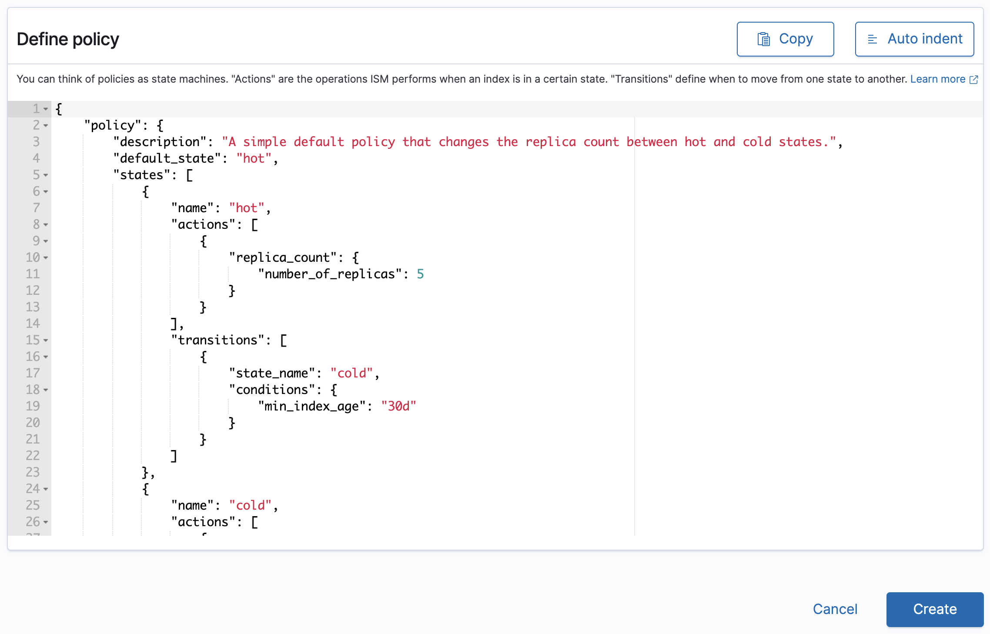Viewport: 990px width, 634px height.
Task: Fold the "conditions" object at line 18
Action: pos(46,390)
